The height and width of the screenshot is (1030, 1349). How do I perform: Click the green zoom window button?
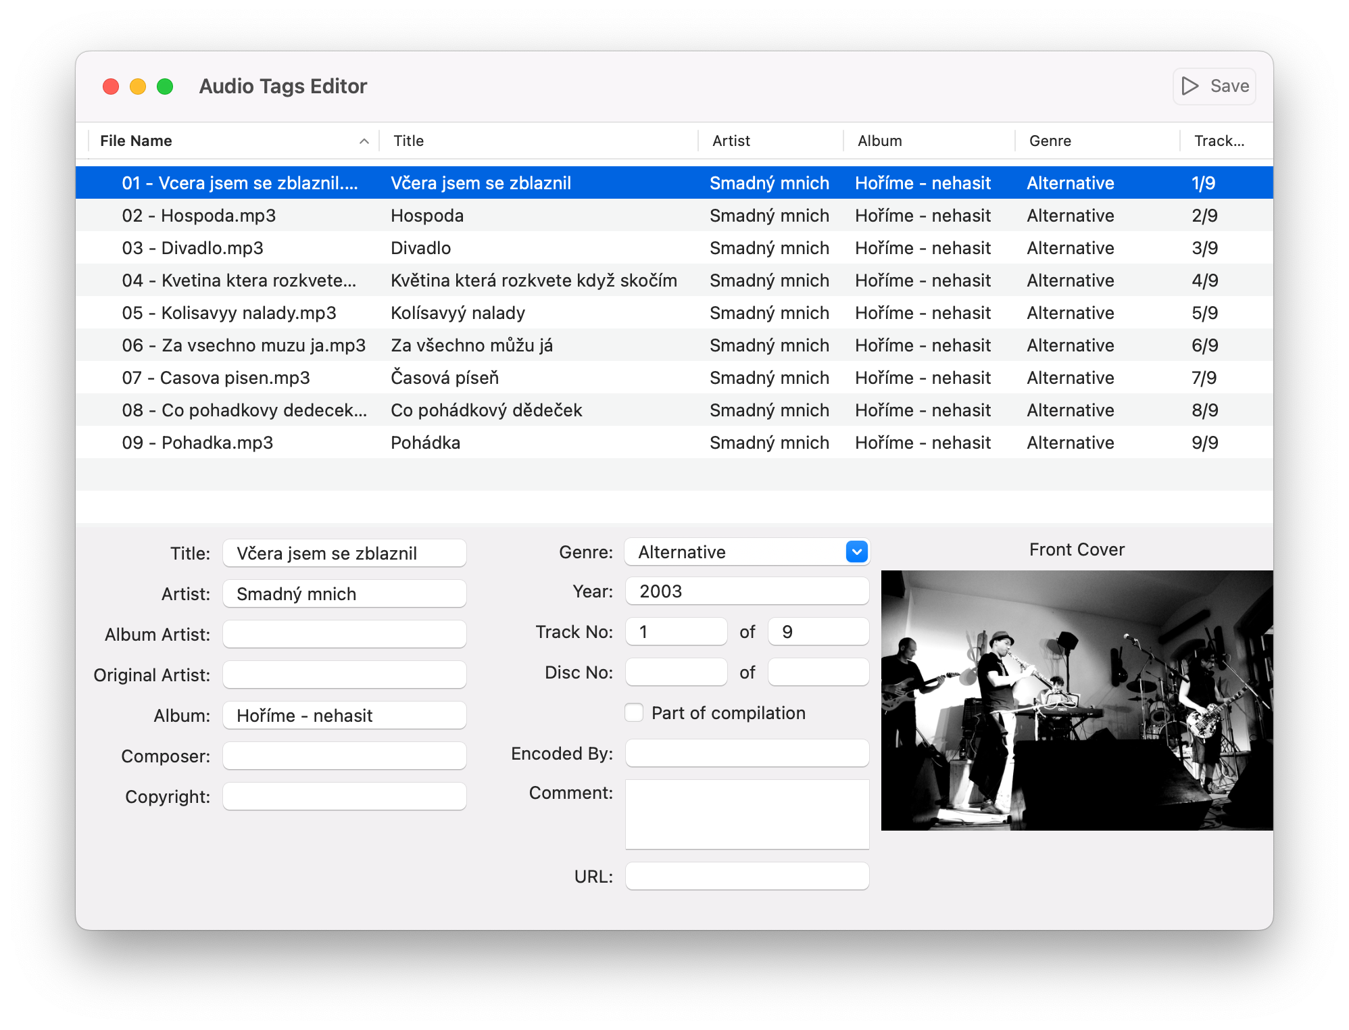pyautogui.click(x=165, y=87)
